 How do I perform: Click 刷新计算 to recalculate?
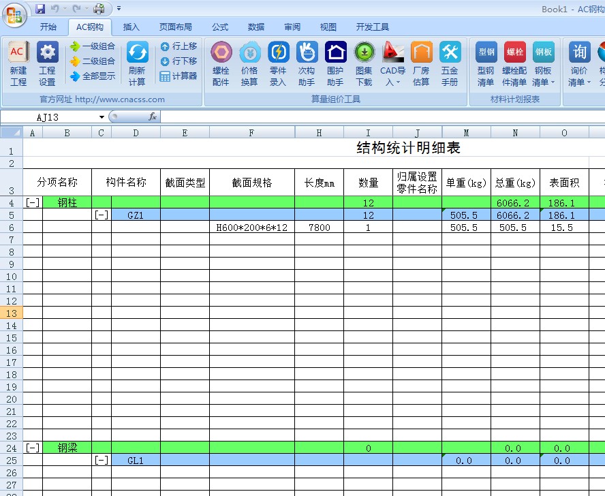[x=137, y=64]
